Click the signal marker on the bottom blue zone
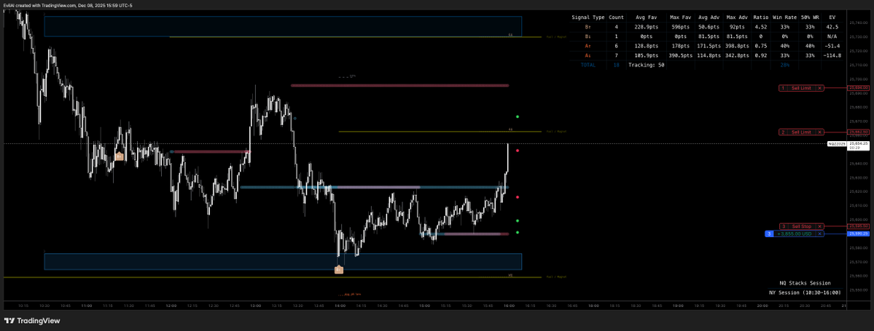This screenshot has height=331, width=874. [x=338, y=270]
